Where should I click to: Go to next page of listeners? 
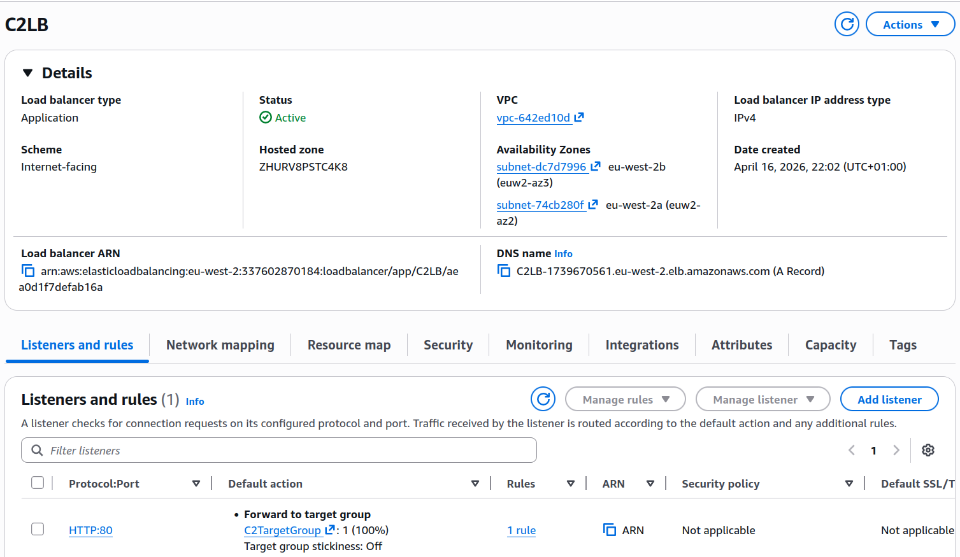896,450
